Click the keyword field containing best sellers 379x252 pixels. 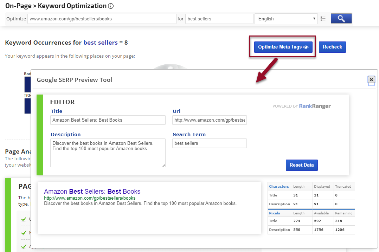[x=219, y=19]
